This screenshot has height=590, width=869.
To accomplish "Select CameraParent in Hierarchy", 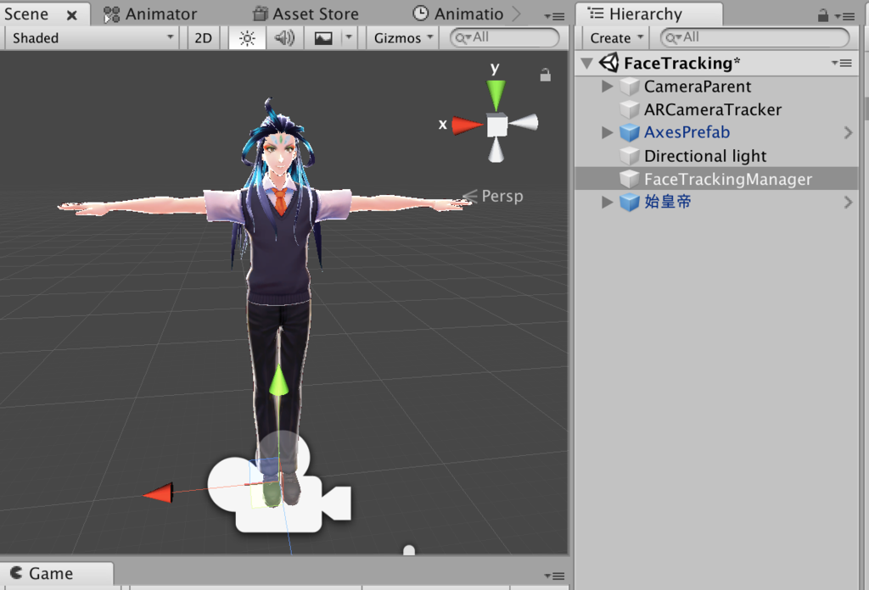I will (x=698, y=86).
